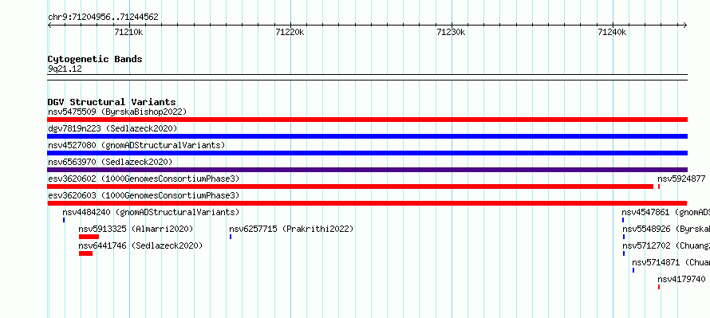Screen dimensions: 710x318
Task: Click the nsv5913325 (Almarri2020) label
Action: tap(136, 229)
